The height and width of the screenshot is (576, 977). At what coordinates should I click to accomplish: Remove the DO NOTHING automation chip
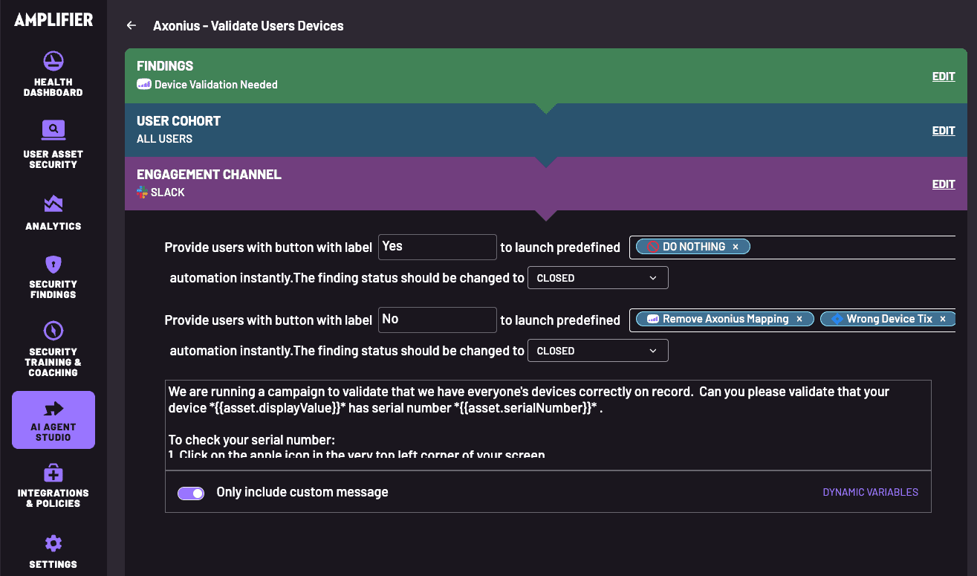click(x=736, y=247)
